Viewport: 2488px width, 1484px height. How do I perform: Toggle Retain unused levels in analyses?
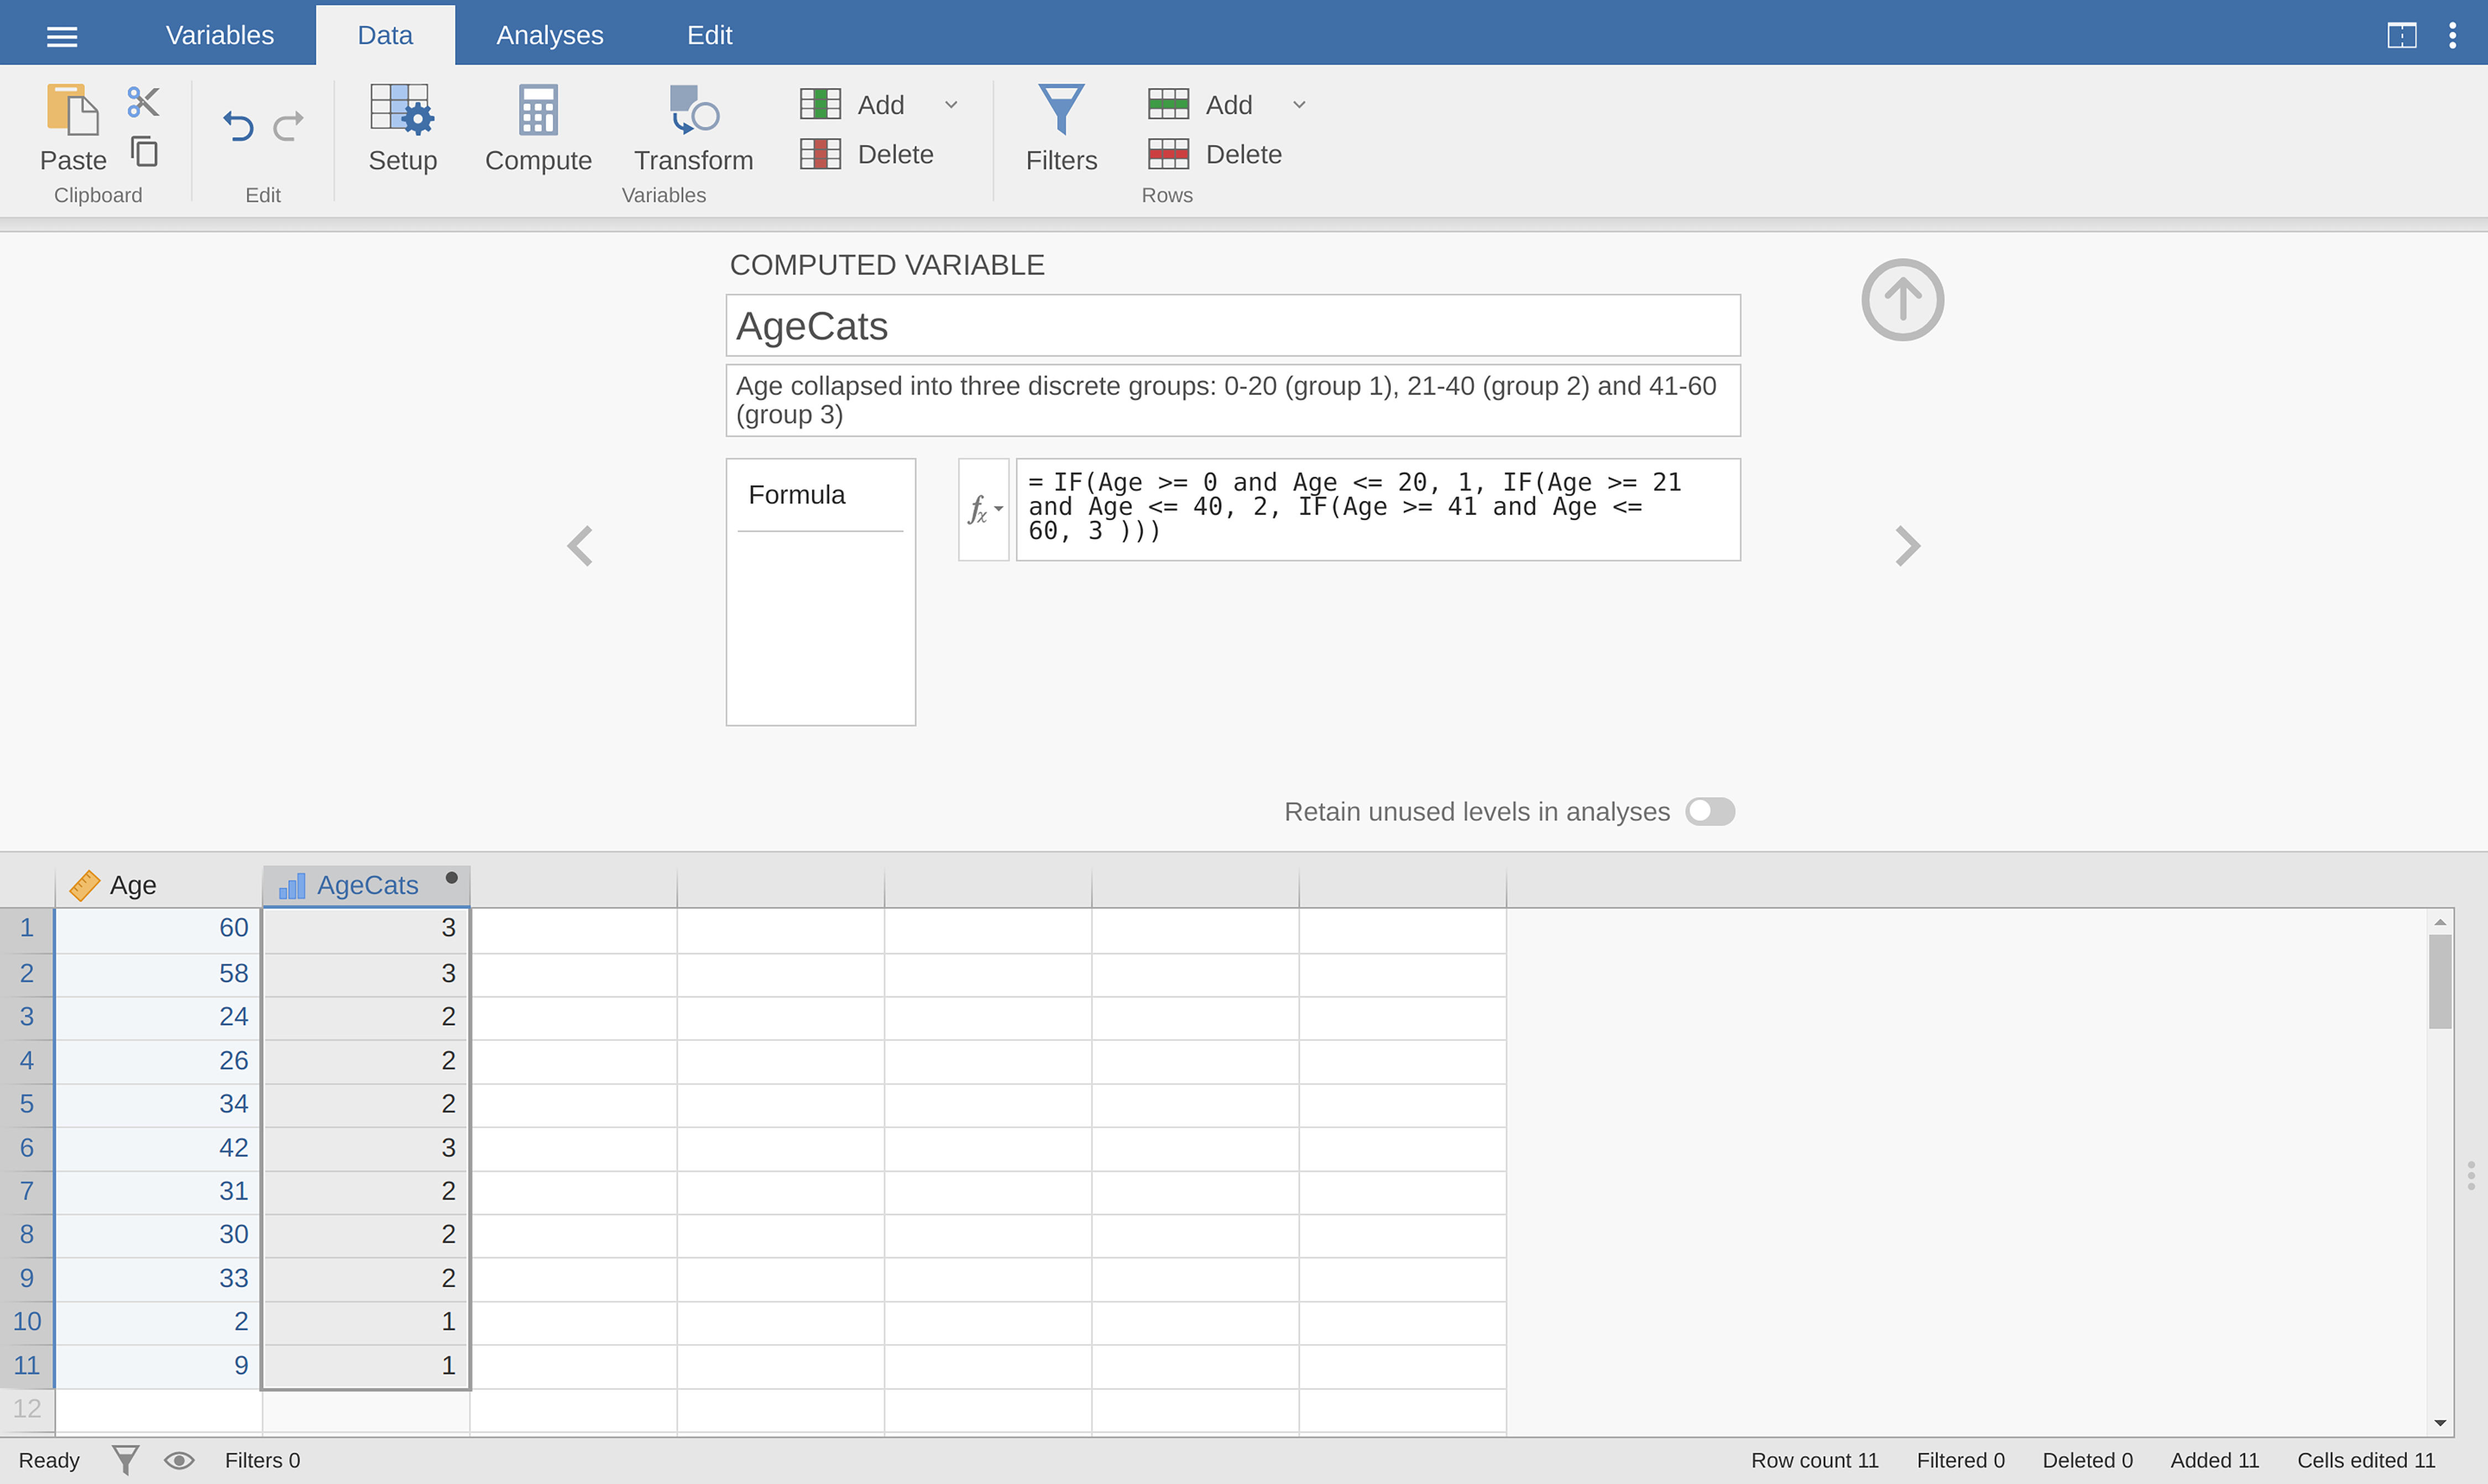(x=1710, y=811)
